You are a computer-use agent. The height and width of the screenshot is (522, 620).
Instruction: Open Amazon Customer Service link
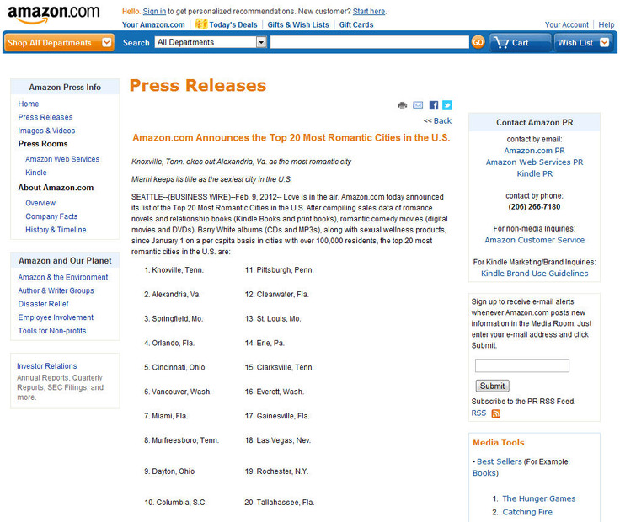point(535,240)
